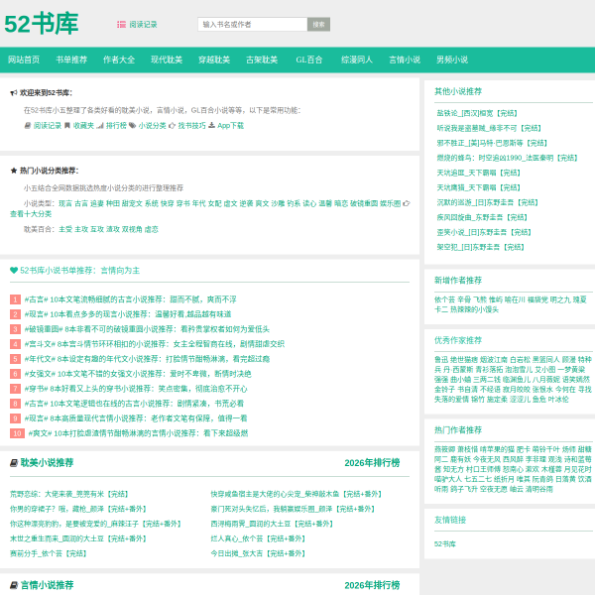
Task: Open the 书单推荐 navigation tab
Action: [71, 59]
